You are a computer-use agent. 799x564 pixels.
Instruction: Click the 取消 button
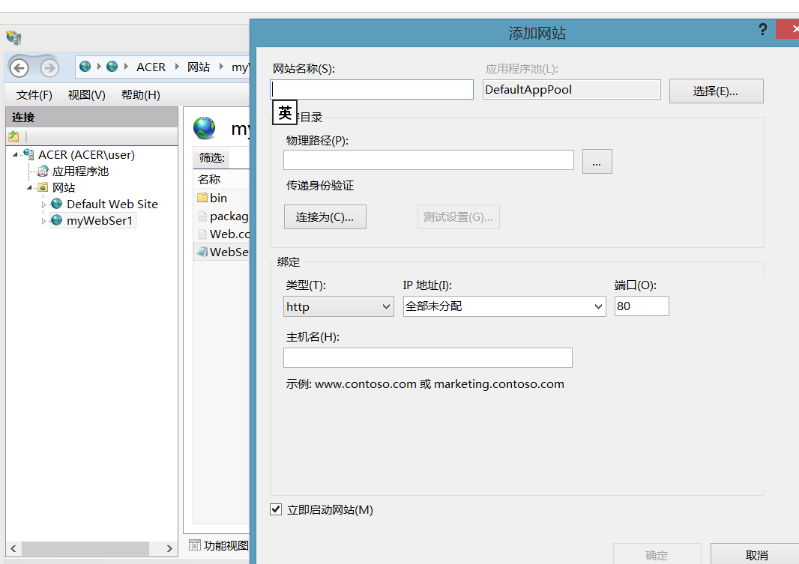tap(756, 554)
